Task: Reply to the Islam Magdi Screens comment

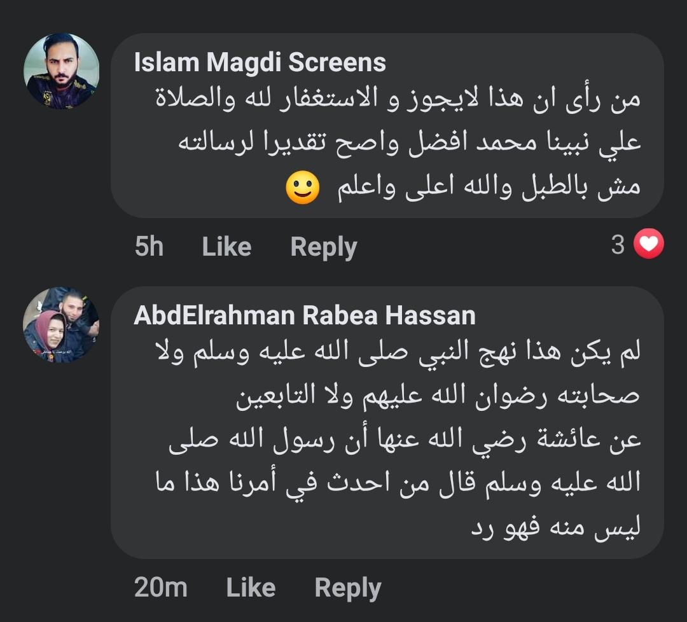Action: 324,247
